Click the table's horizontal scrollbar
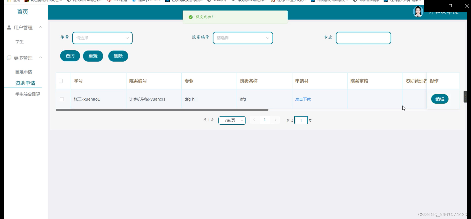Screen dimensions: 471x219 tap(162, 110)
